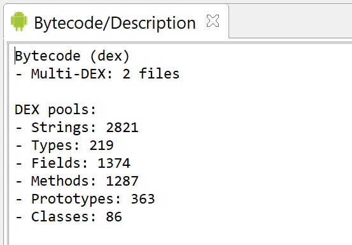Screen dimensions: 352x245
Task: Click the Methods count value 1287
Action: 122,181
